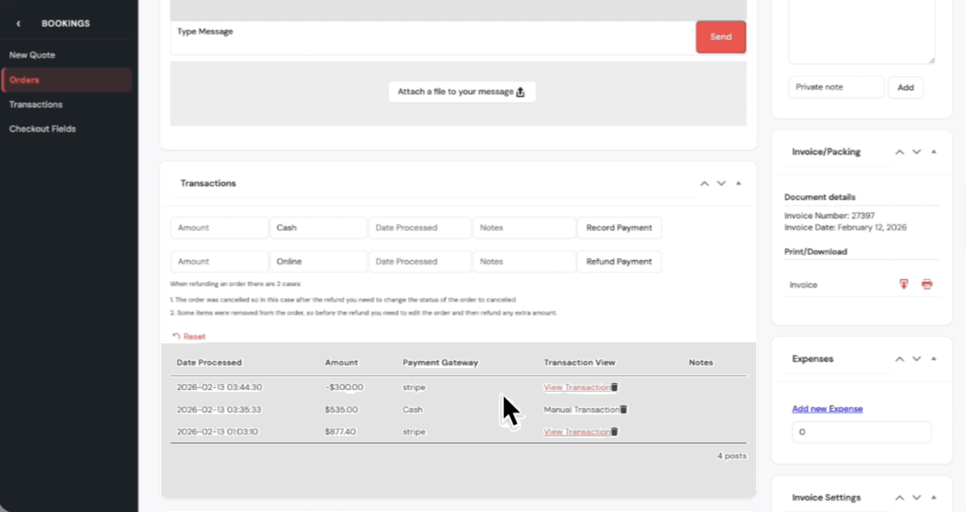This screenshot has height=512, width=966.
Task: Attach a file to your message
Action: (x=462, y=92)
